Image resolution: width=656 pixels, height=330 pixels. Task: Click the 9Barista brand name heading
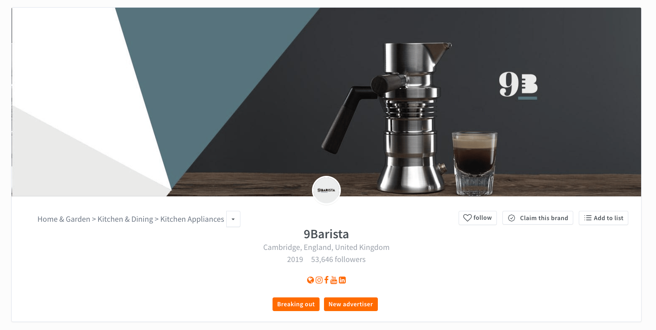(x=326, y=234)
